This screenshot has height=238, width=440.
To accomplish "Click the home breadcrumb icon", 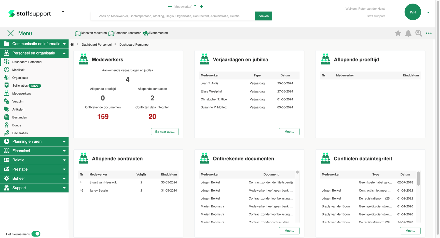I will (72, 44).
